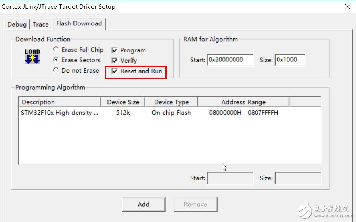Click the Description column header
The height and width of the screenshot is (222, 356).
click(x=59, y=102)
